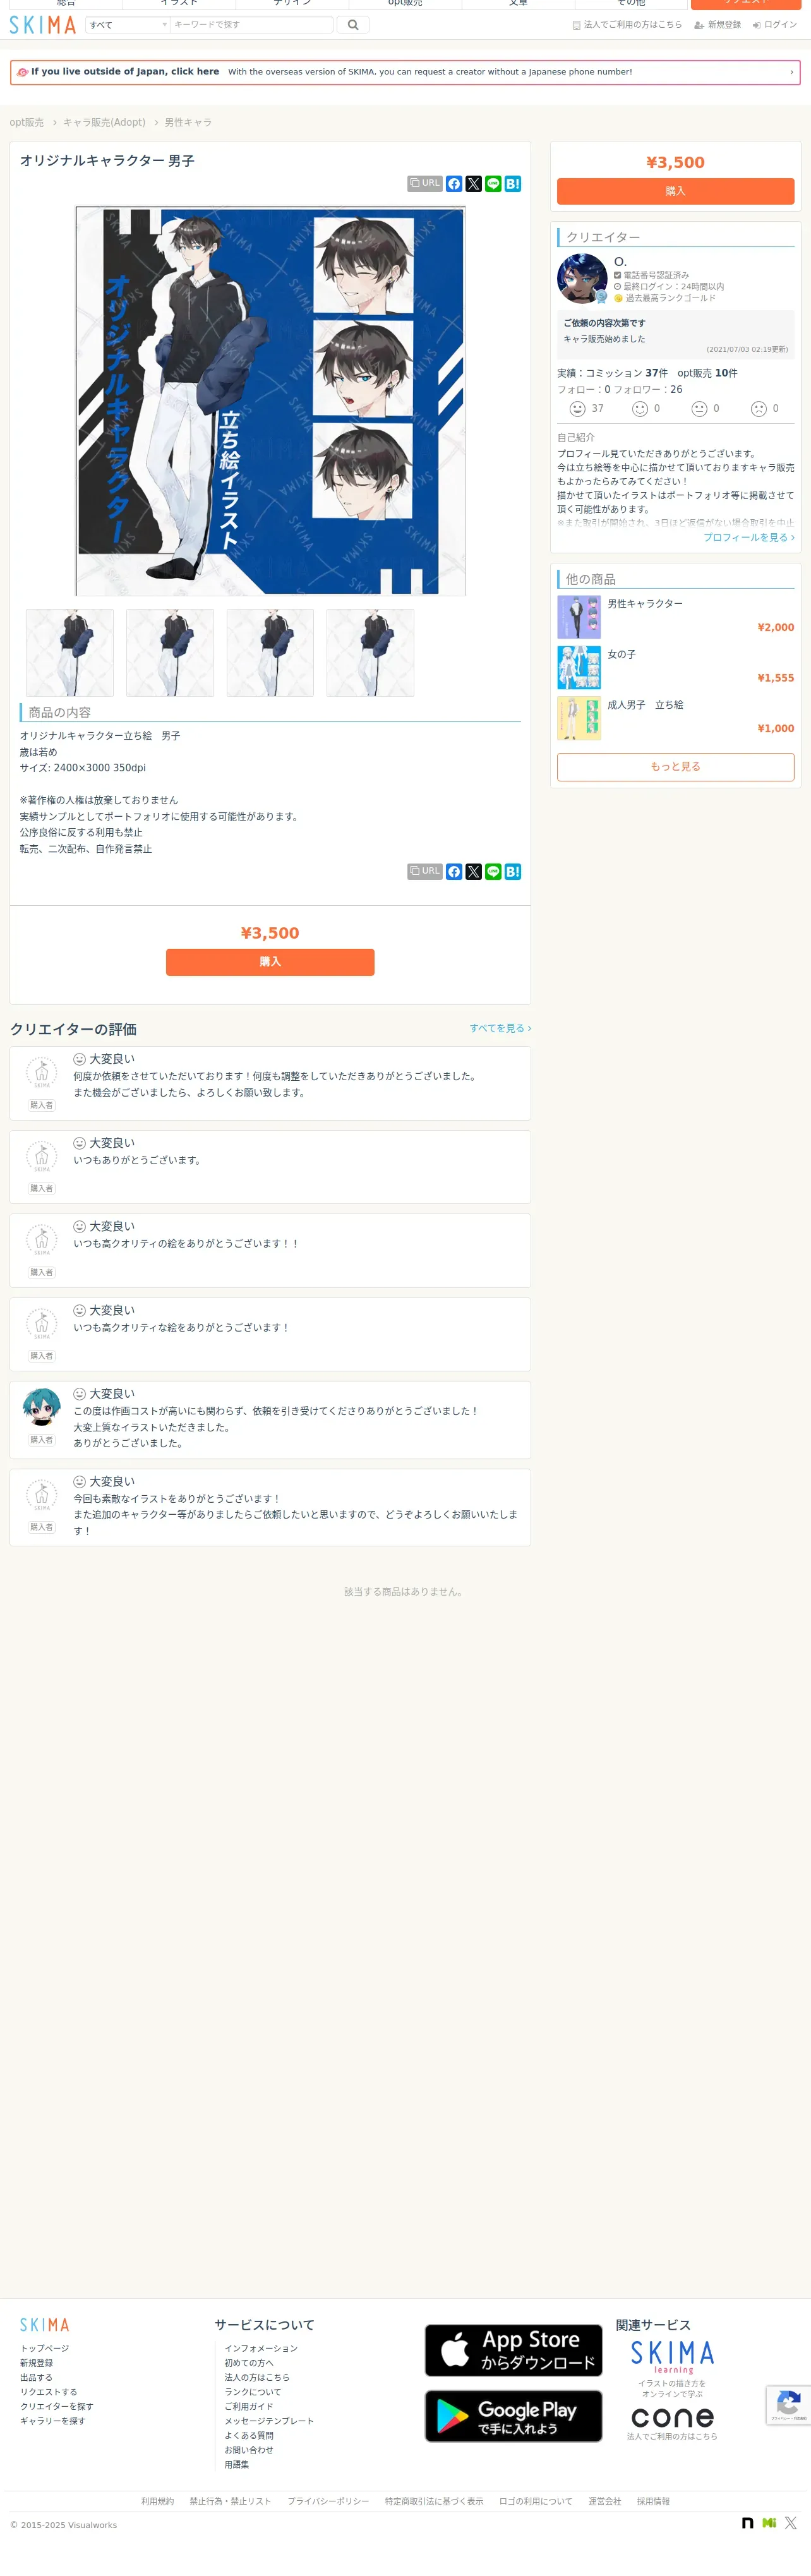Share on LINE using lower share row
The width and height of the screenshot is (811, 2576).
click(x=493, y=872)
